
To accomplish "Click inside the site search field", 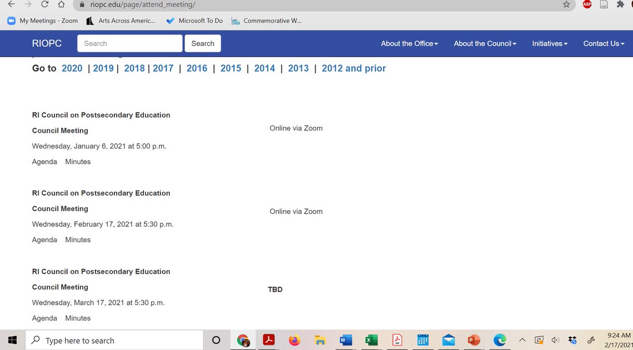I will coord(129,43).
